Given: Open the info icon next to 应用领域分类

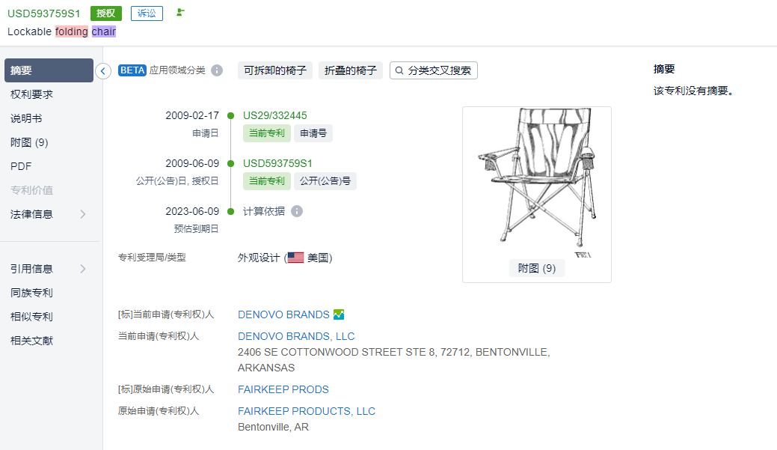Looking at the screenshot, I should [x=217, y=70].
